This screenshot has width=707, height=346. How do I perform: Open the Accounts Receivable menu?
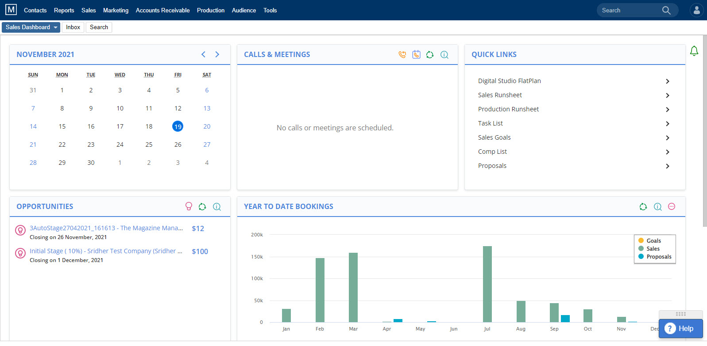coord(162,10)
